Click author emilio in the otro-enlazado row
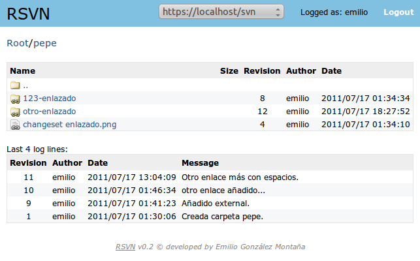This screenshot has width=420, height=261. pos(298,112)
